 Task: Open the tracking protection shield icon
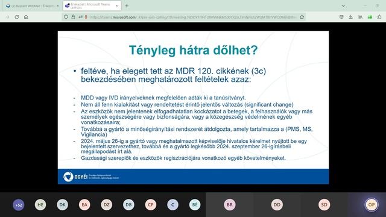pyautogui.click(x=66, y=17)
